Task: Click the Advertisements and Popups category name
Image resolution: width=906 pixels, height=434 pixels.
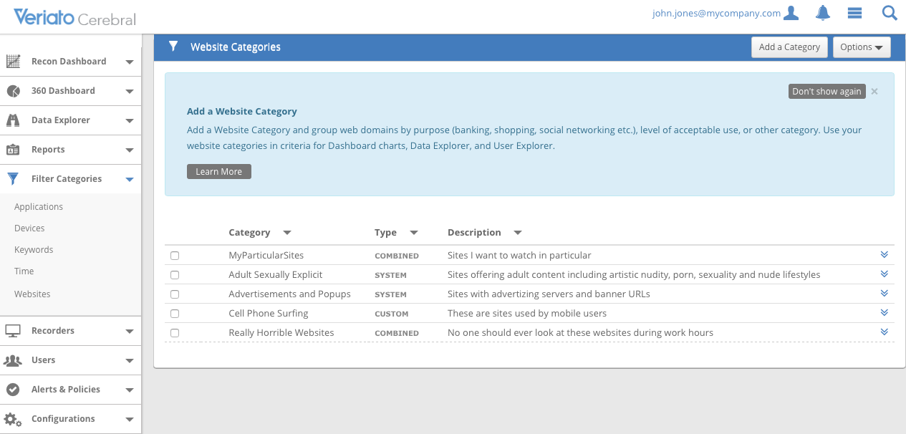Action: (290, 294)
